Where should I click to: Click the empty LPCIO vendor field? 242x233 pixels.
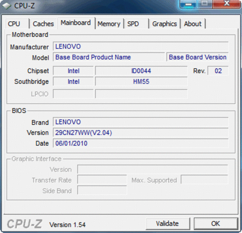[73, 94]
